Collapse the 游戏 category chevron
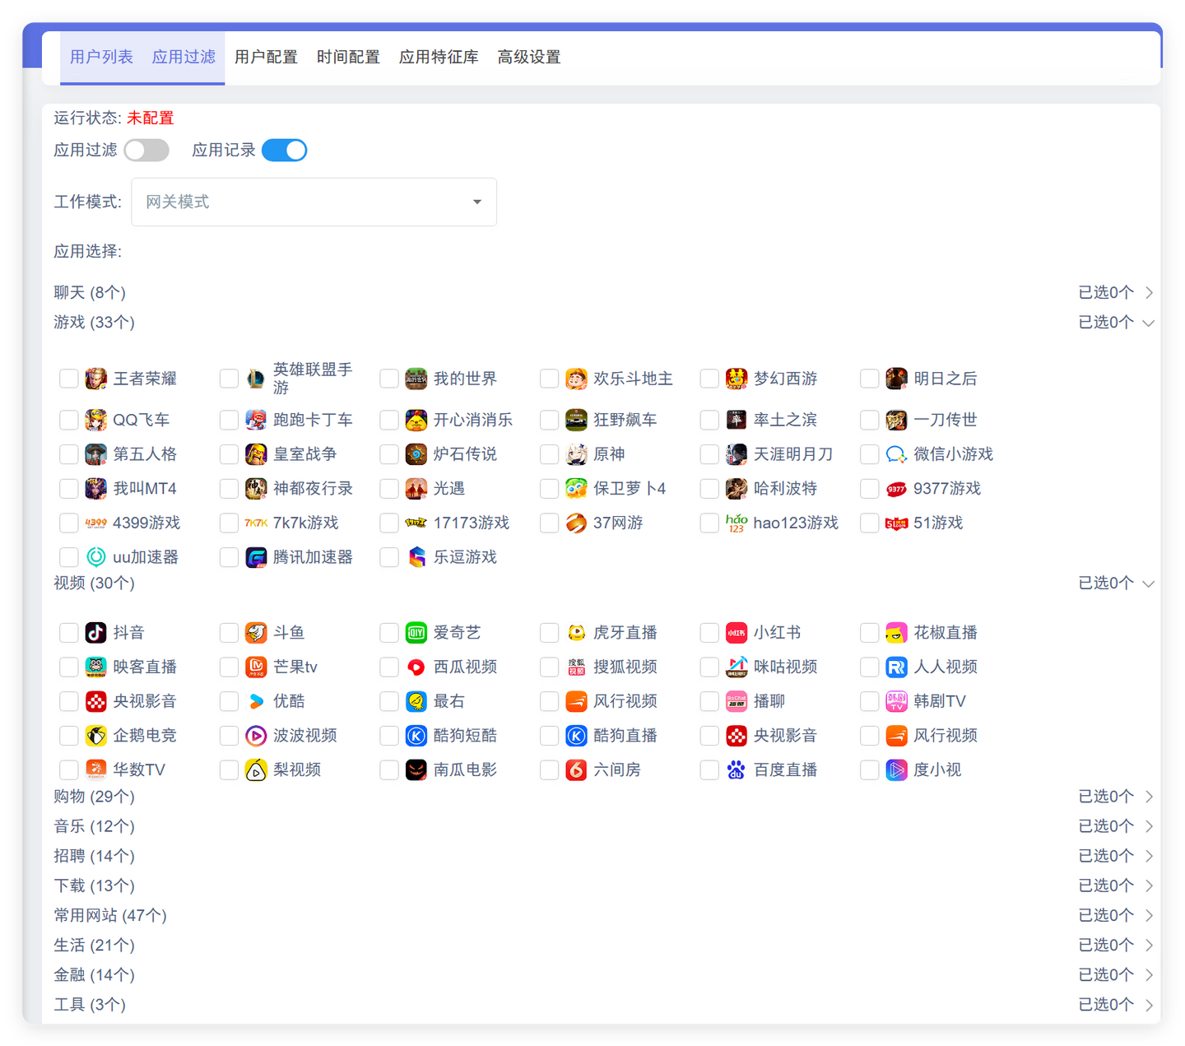Viewport: 1185px width, 1046px height. (x=1149, y=323)
